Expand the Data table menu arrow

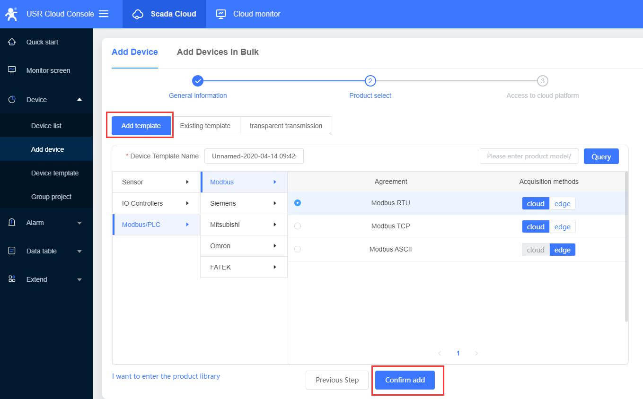point(79,251)
